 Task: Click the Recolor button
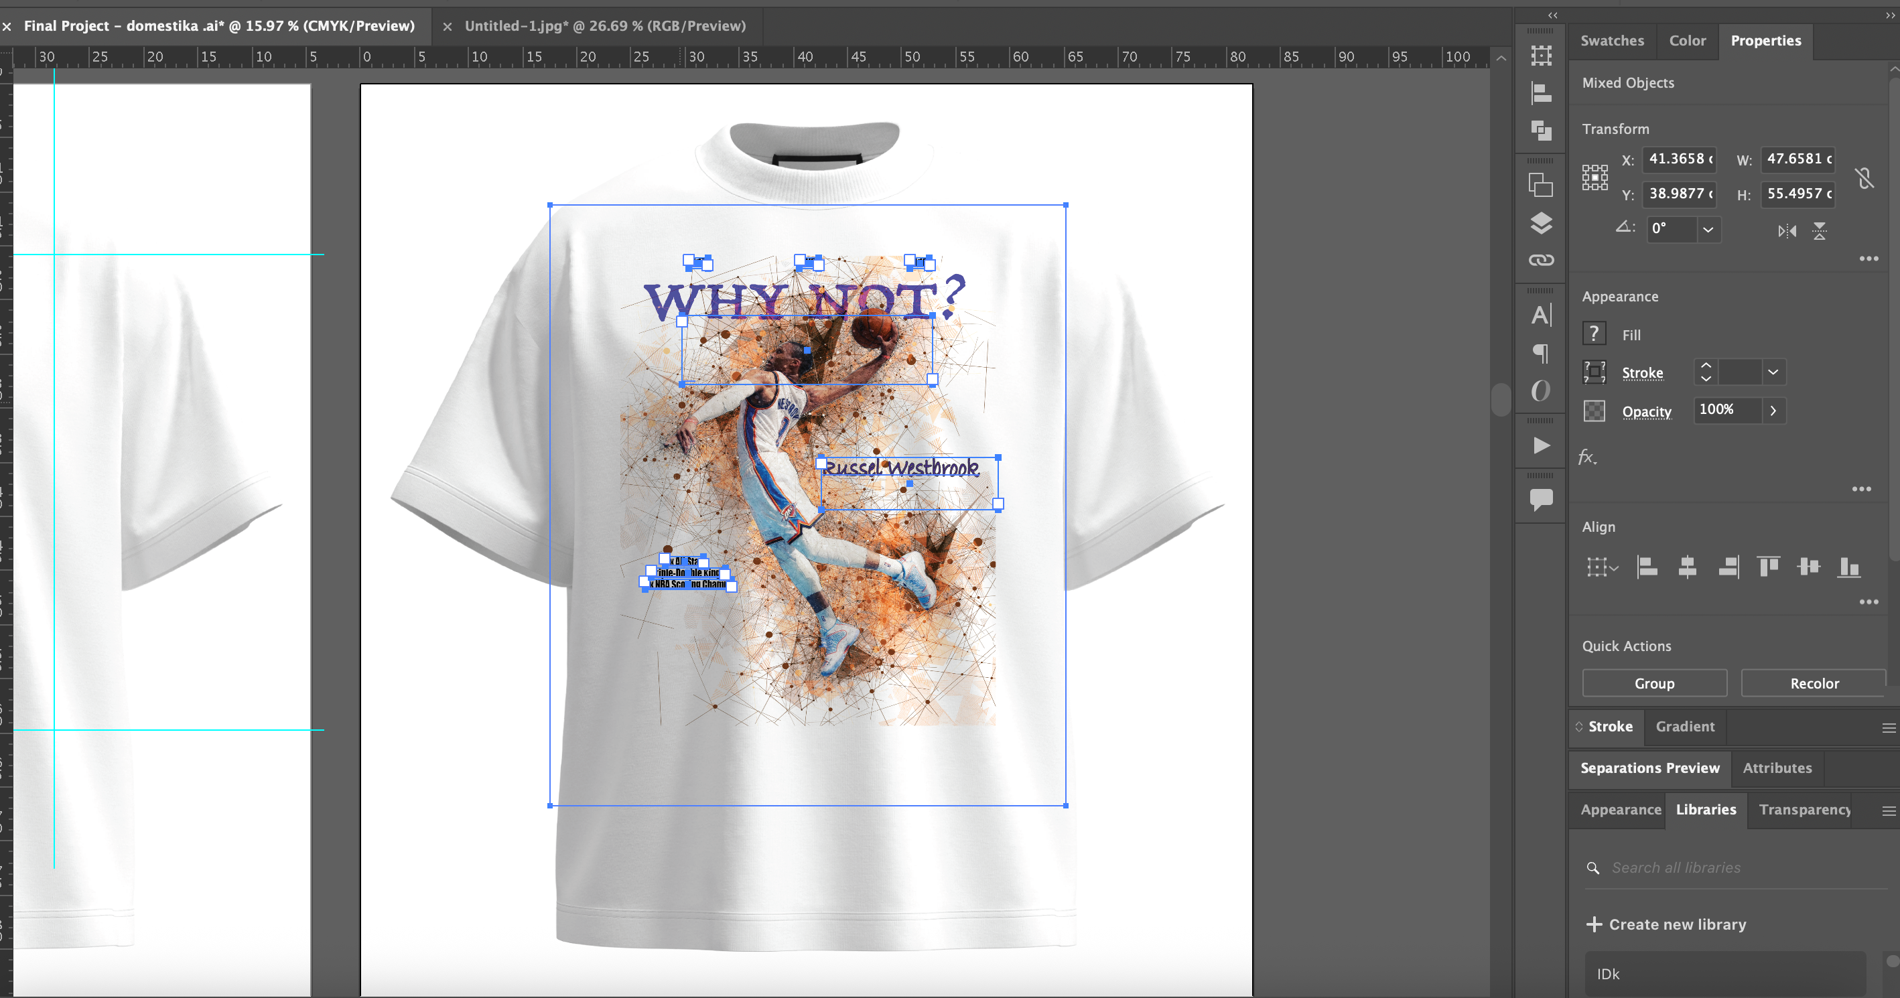1814,683
